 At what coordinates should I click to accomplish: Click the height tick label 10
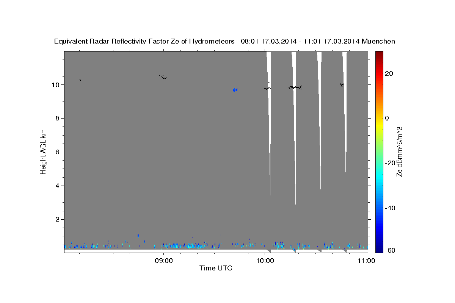click(56, 84)
